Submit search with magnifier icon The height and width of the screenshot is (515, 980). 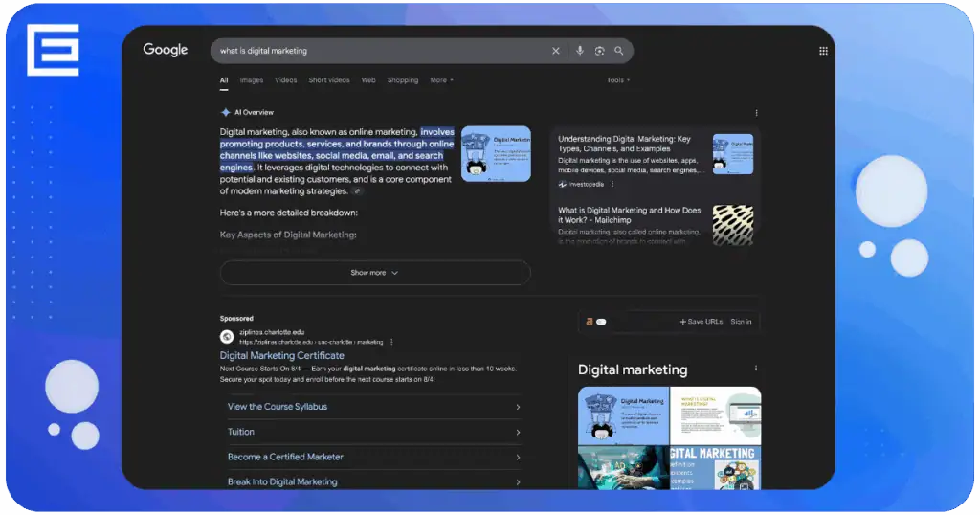(x=619, y=51)
